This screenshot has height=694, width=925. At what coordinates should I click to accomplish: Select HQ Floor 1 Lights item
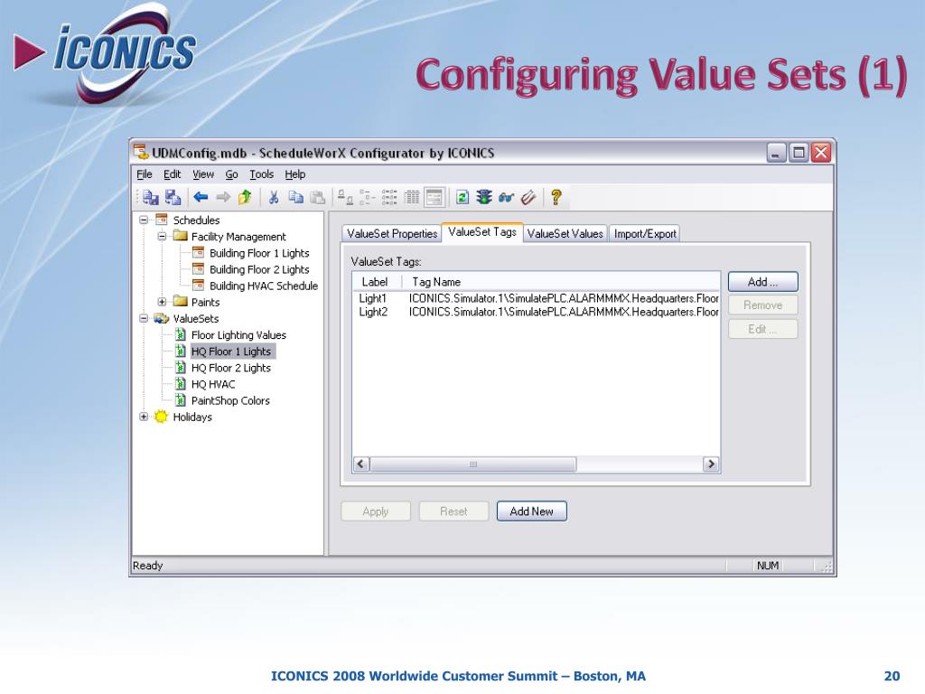231,352
